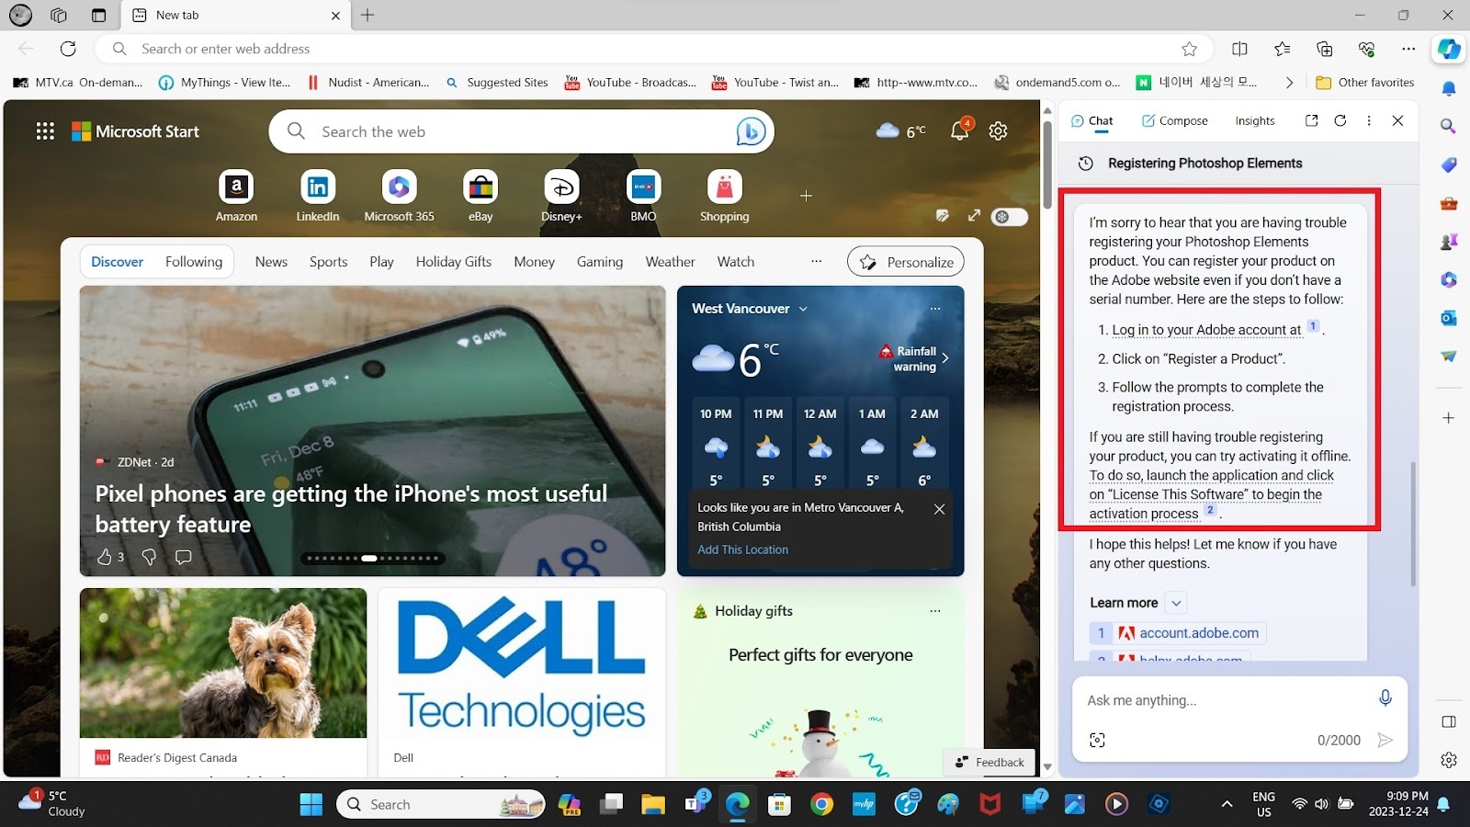The height and width of the screenshot is (827, 1470).
Task: Open the BMO quick link
Action: pyautogui.click(x=643, y=196)
